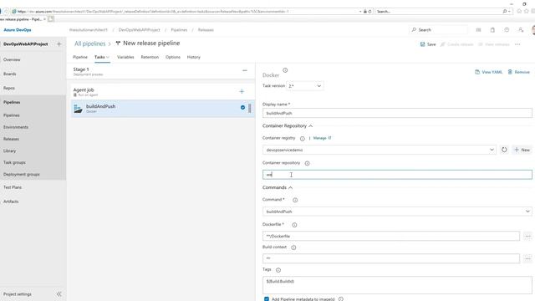Show info for Add Pipeline metadata option
The width and height of the screenshot is (535, 301).
[340, 299]
